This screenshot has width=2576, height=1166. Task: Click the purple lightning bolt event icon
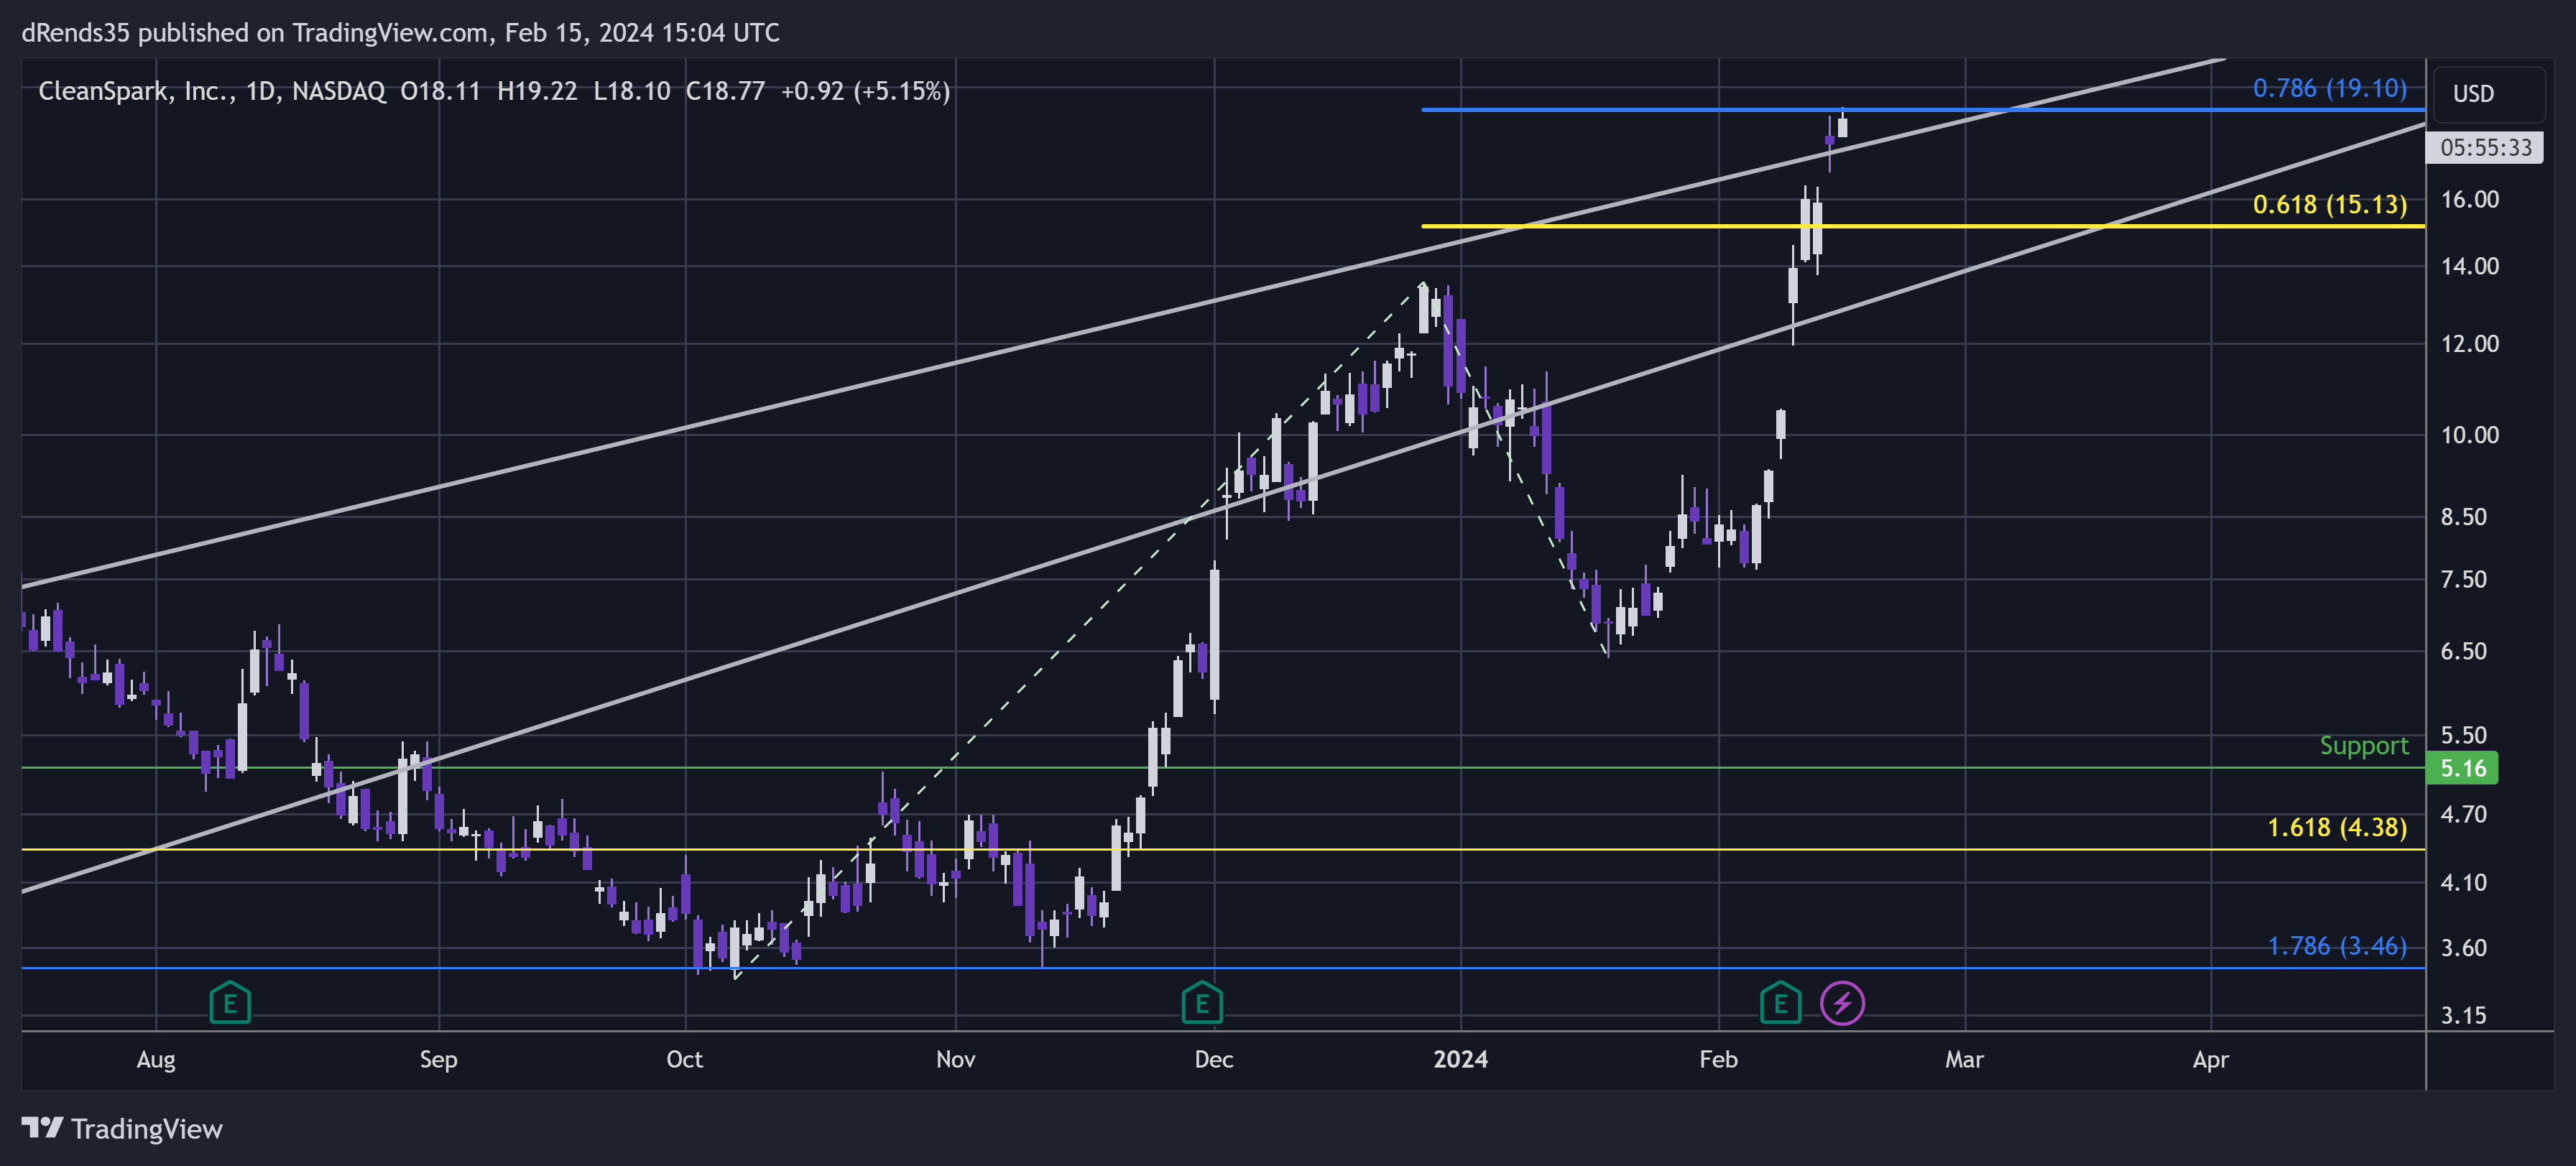pos(1842,1002)
